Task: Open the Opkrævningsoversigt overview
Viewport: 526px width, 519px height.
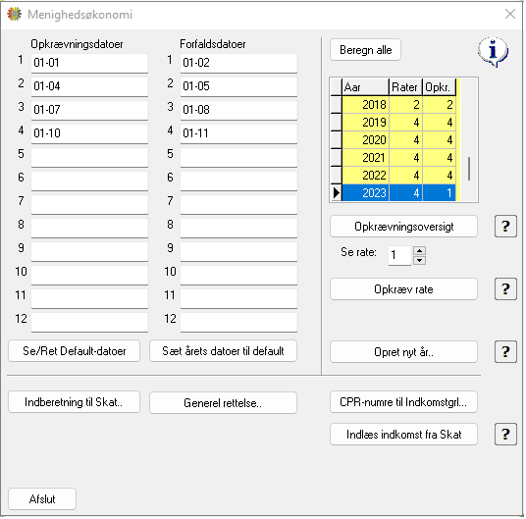Action: (403, 227)
